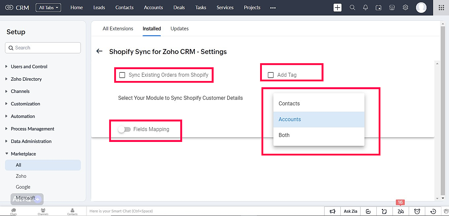Open the more modules ellipsis menu
The image size is (449, 216).
(273, 8)
